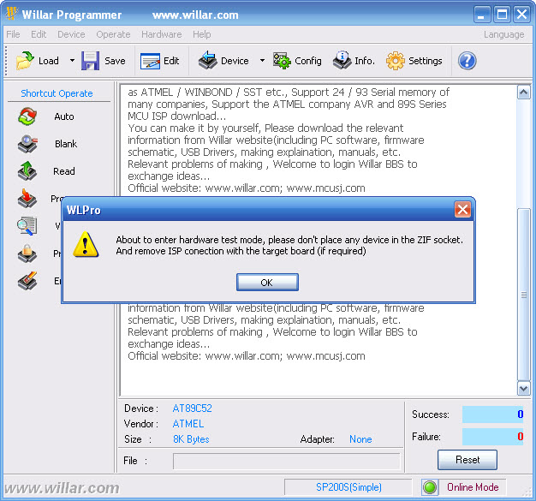Viewport: 536px width, 501px height.
Task: Click the Auto shortcut icon
Action: 27,116
